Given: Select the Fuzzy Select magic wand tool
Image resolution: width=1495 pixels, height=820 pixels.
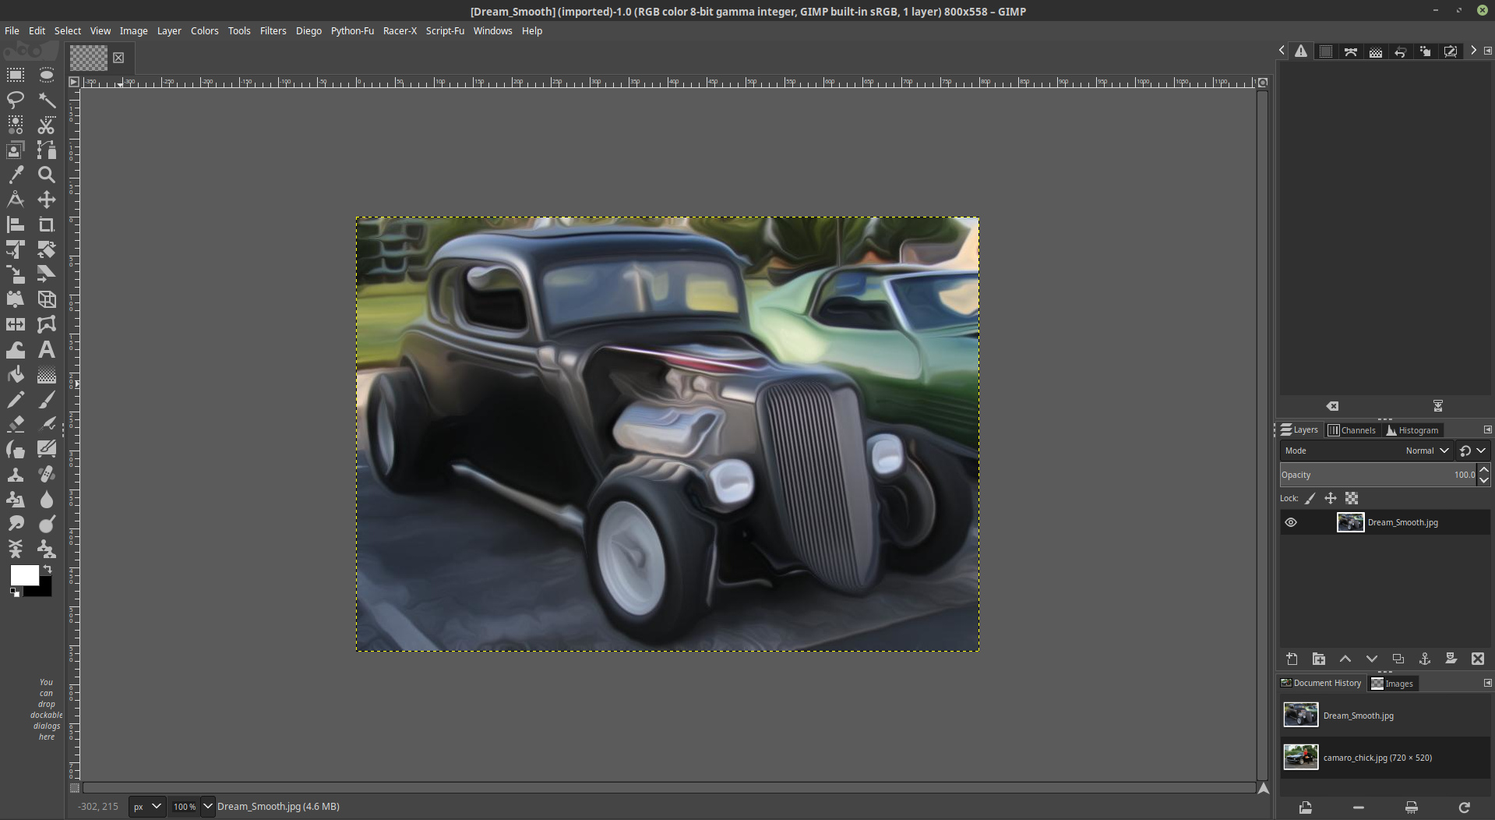Looking at the screenshot, I should click(x=47, y=100).
